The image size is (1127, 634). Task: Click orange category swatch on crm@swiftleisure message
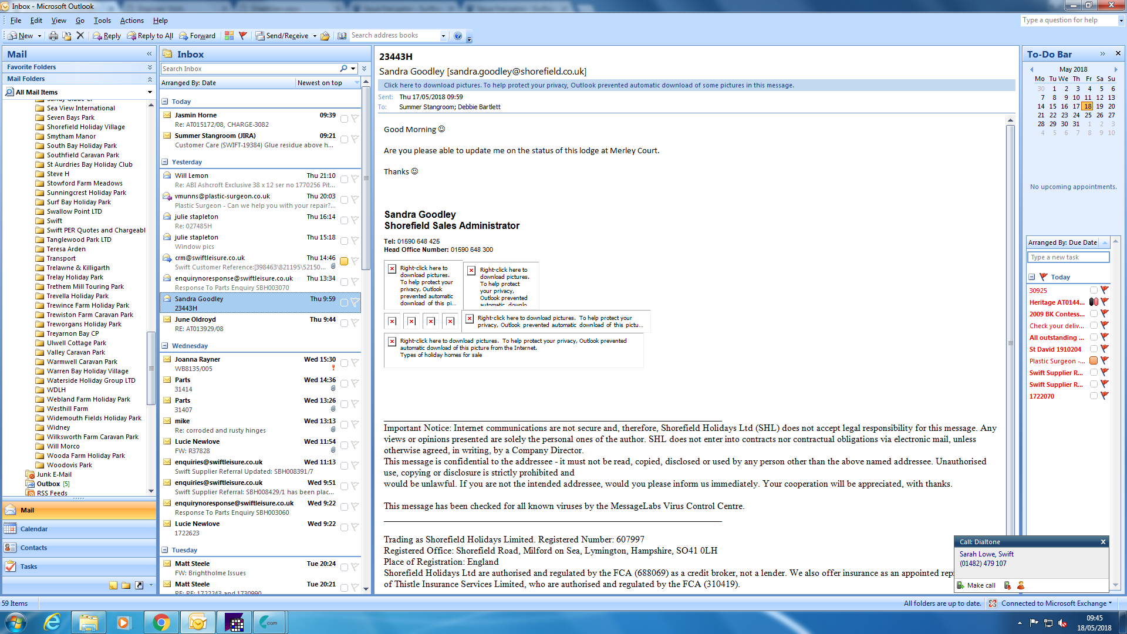(344, 261)
